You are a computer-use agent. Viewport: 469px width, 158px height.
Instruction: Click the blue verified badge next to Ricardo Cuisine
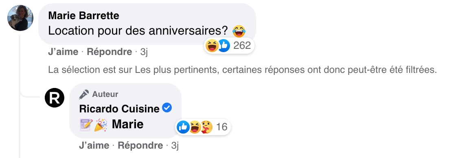(167, 108)
